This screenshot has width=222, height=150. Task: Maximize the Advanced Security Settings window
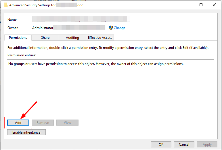coord(201,5)
